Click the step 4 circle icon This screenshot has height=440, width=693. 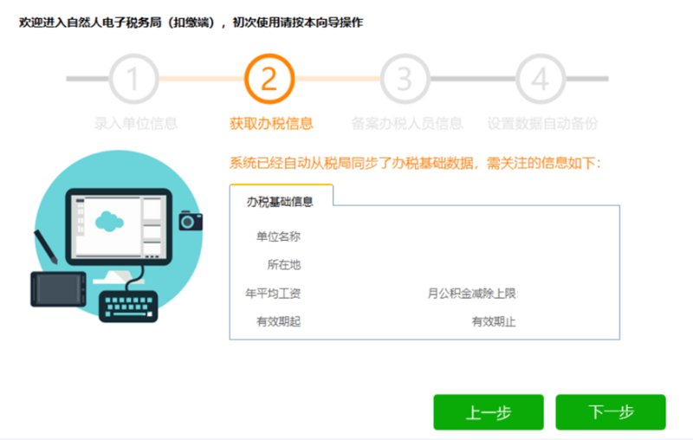click(x=541, y=80)
